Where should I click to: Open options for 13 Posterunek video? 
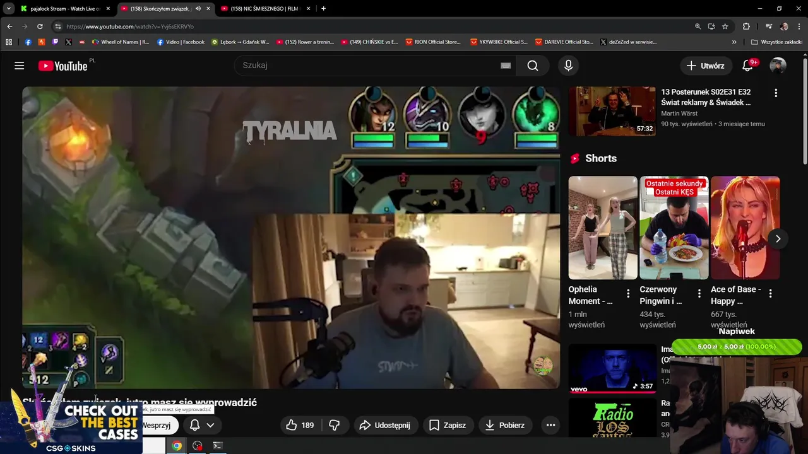click(776, 93)
